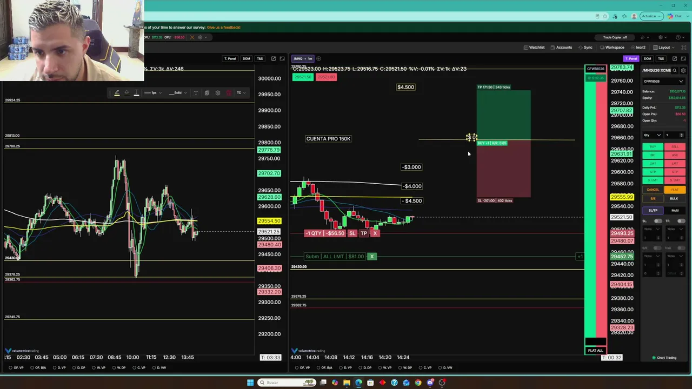Open the SL Ticks unit dropdown
The width and height of the screenshot is (692, 389).
pos(653,229)
